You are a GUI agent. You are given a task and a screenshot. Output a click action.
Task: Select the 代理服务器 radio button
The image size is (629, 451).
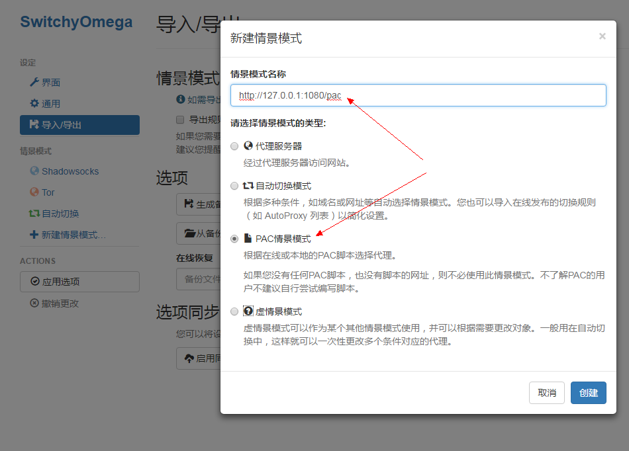coord(234,147)
